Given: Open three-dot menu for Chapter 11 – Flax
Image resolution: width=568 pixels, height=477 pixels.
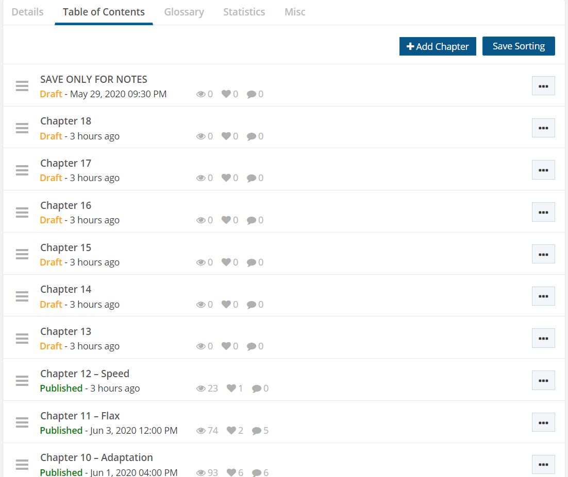Looking at the screenshot, I should [543, 422].
